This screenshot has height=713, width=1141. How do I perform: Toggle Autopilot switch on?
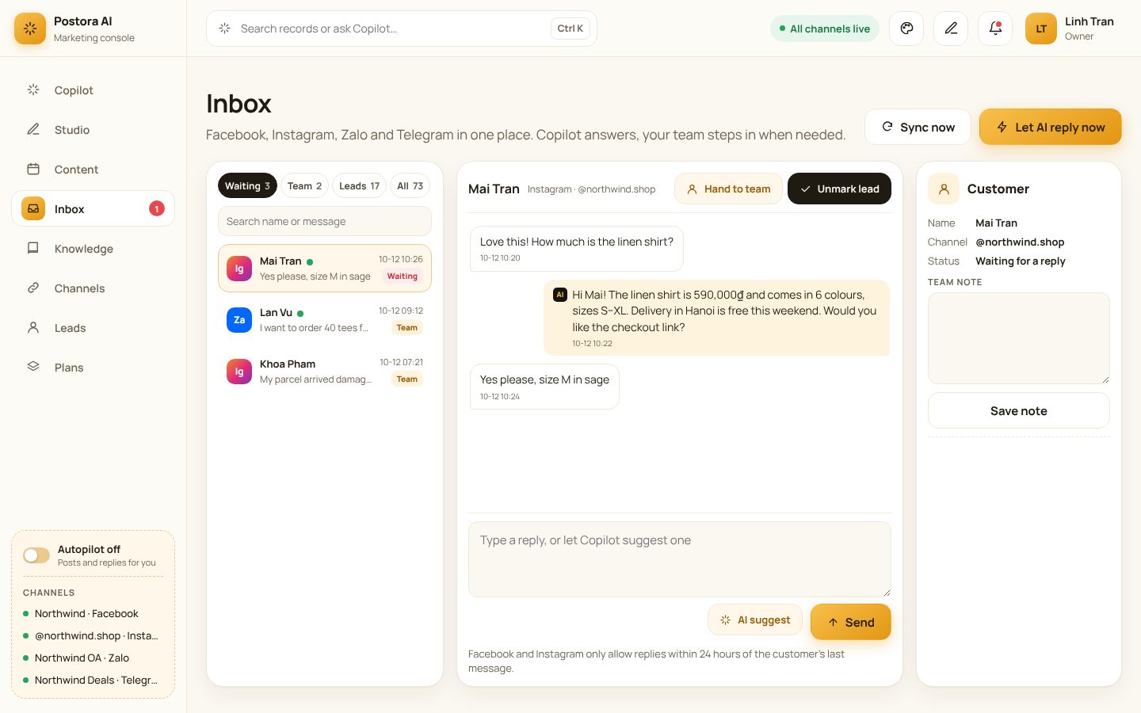[36, 555]
